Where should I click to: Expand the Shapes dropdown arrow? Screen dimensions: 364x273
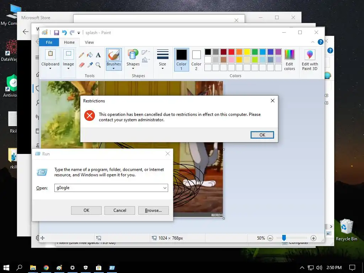tap(133, 69)
